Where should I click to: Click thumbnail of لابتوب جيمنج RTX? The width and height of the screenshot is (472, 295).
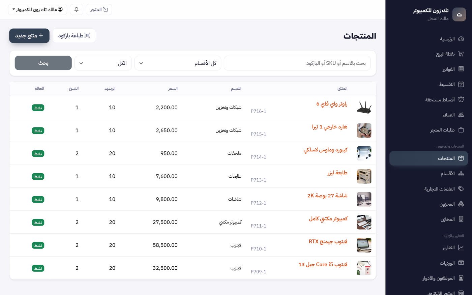click(x=364, y=245)
